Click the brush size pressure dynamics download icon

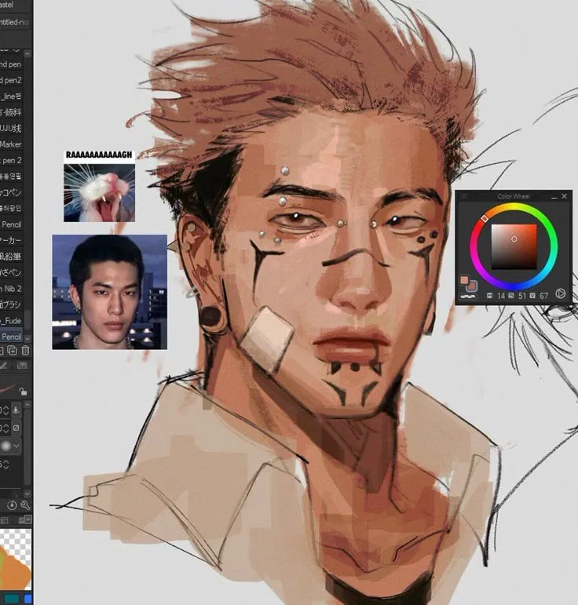click(16, 410)
